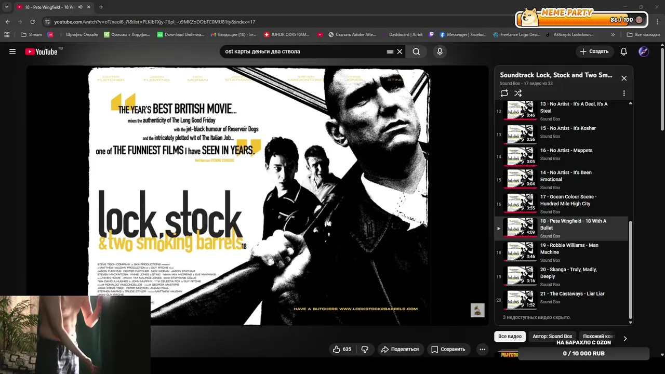Select the Все видео chip
665x374 pixels.
point(510,337)
